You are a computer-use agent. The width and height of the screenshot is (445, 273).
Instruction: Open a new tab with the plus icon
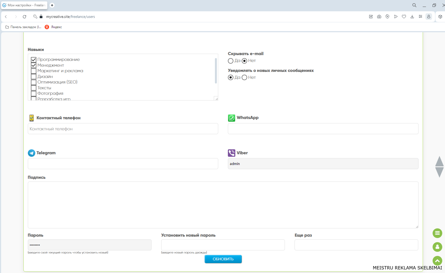pyautogui.click(x=52, y=5)
